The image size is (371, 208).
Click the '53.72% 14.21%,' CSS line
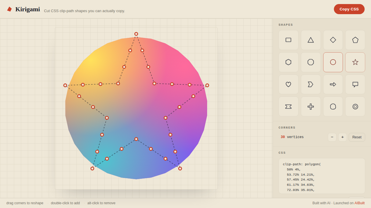[301, 175]
